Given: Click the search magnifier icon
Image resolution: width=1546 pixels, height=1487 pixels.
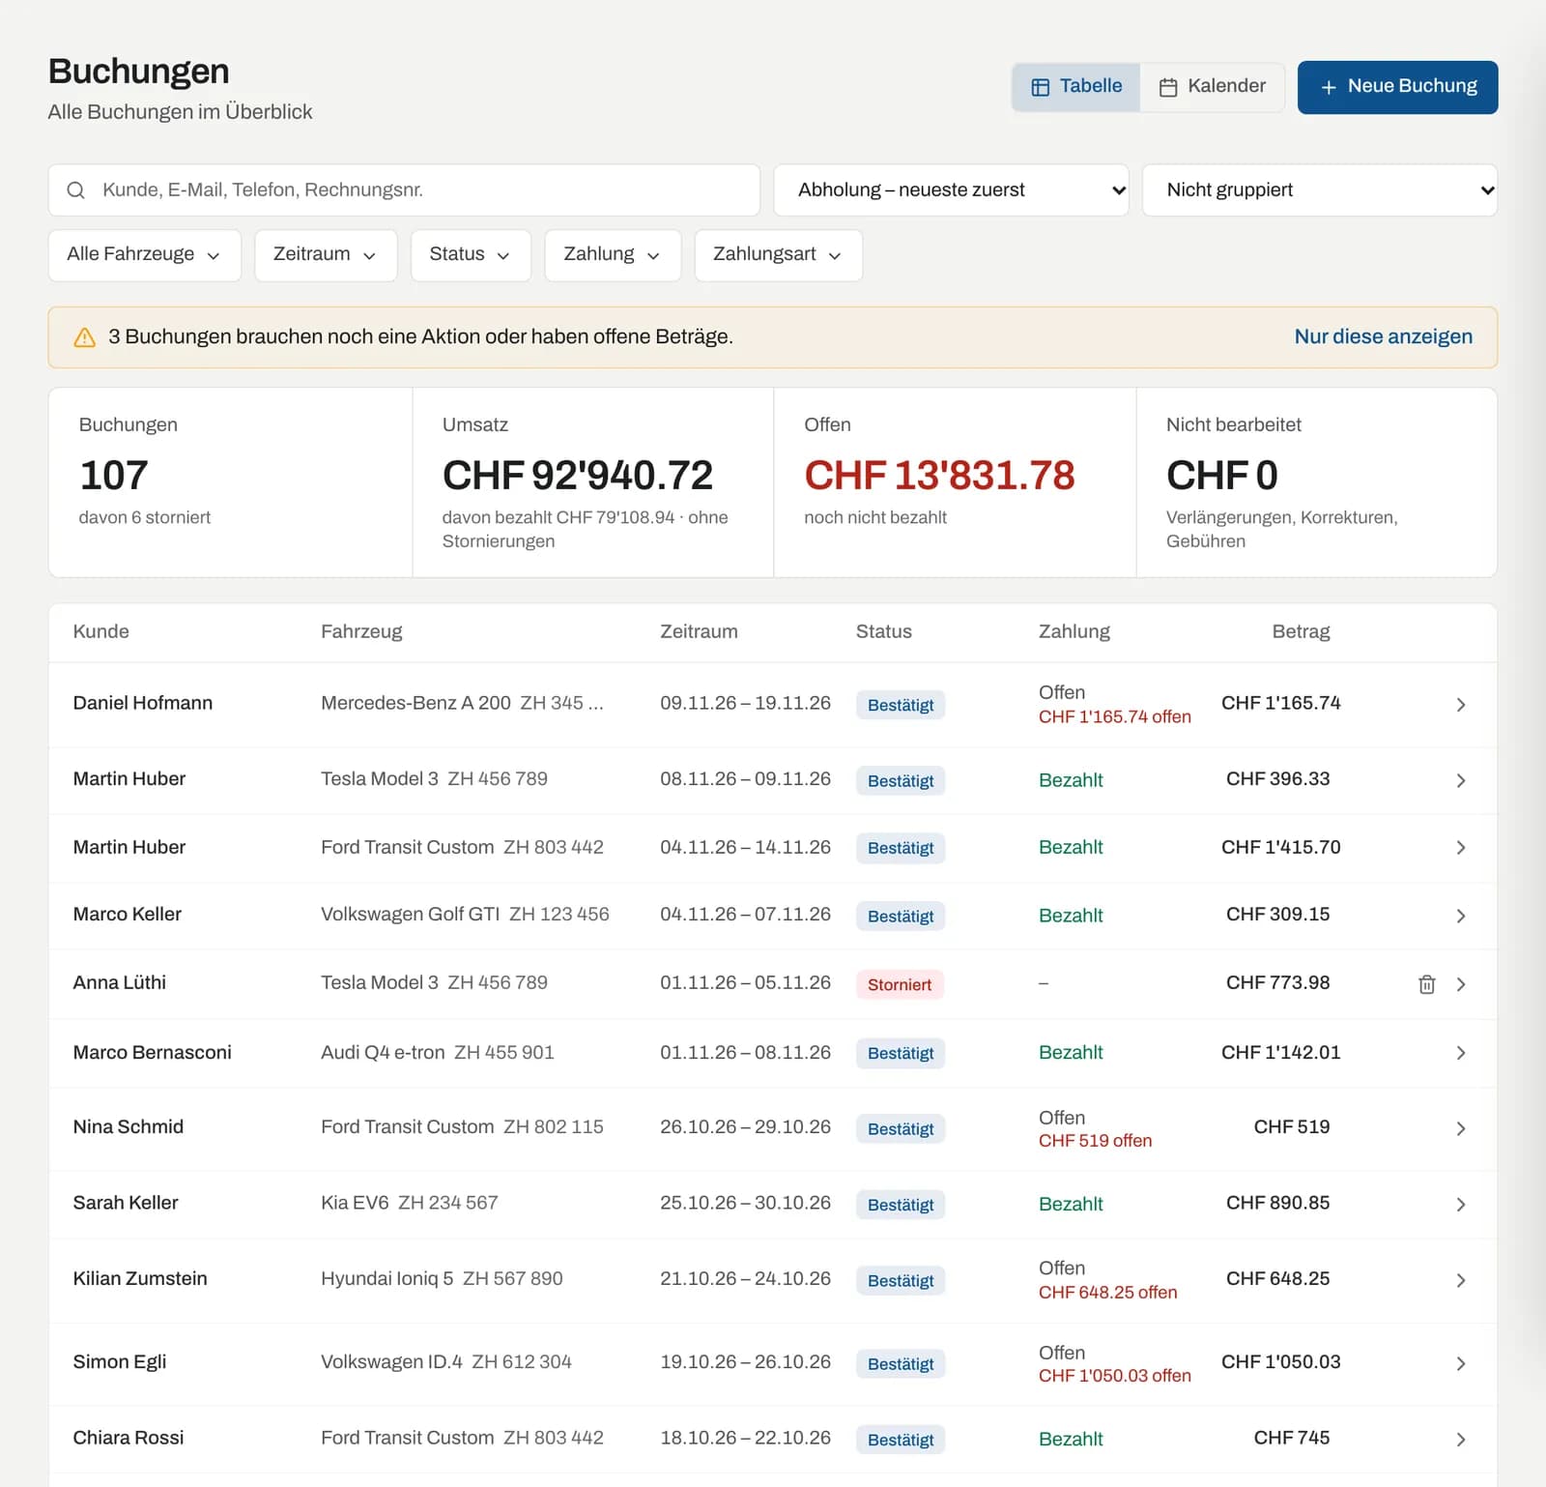Looking at the screenshot, I should [75, 190].
